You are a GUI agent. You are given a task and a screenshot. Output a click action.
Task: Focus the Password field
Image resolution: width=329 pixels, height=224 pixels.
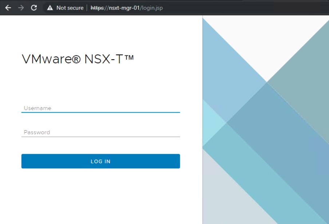coord(101,132)
